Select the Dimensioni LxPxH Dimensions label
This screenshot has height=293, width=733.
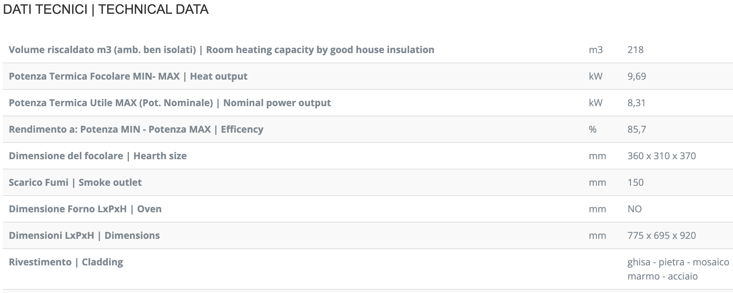click(84, 236)
